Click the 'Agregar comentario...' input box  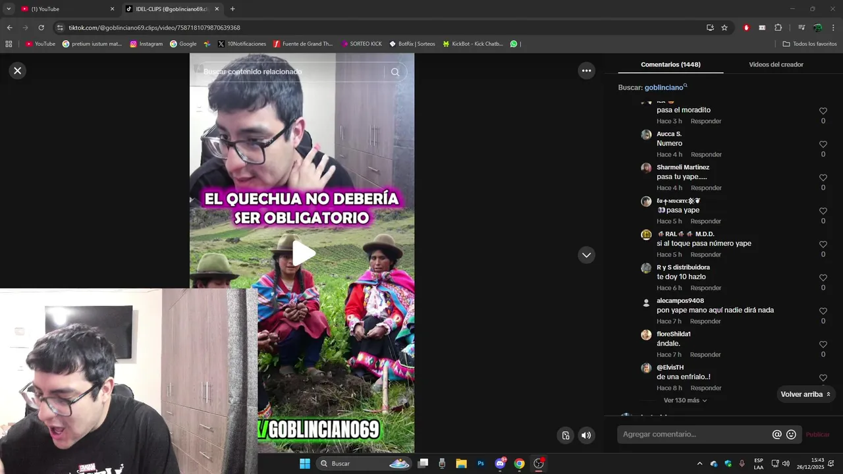(x=695, y=434)
